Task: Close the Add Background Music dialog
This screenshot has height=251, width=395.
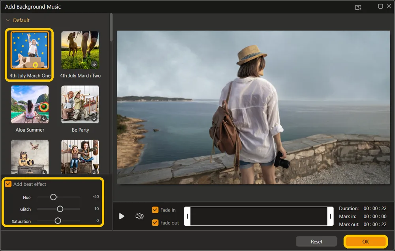Action: tap(389, 6)
